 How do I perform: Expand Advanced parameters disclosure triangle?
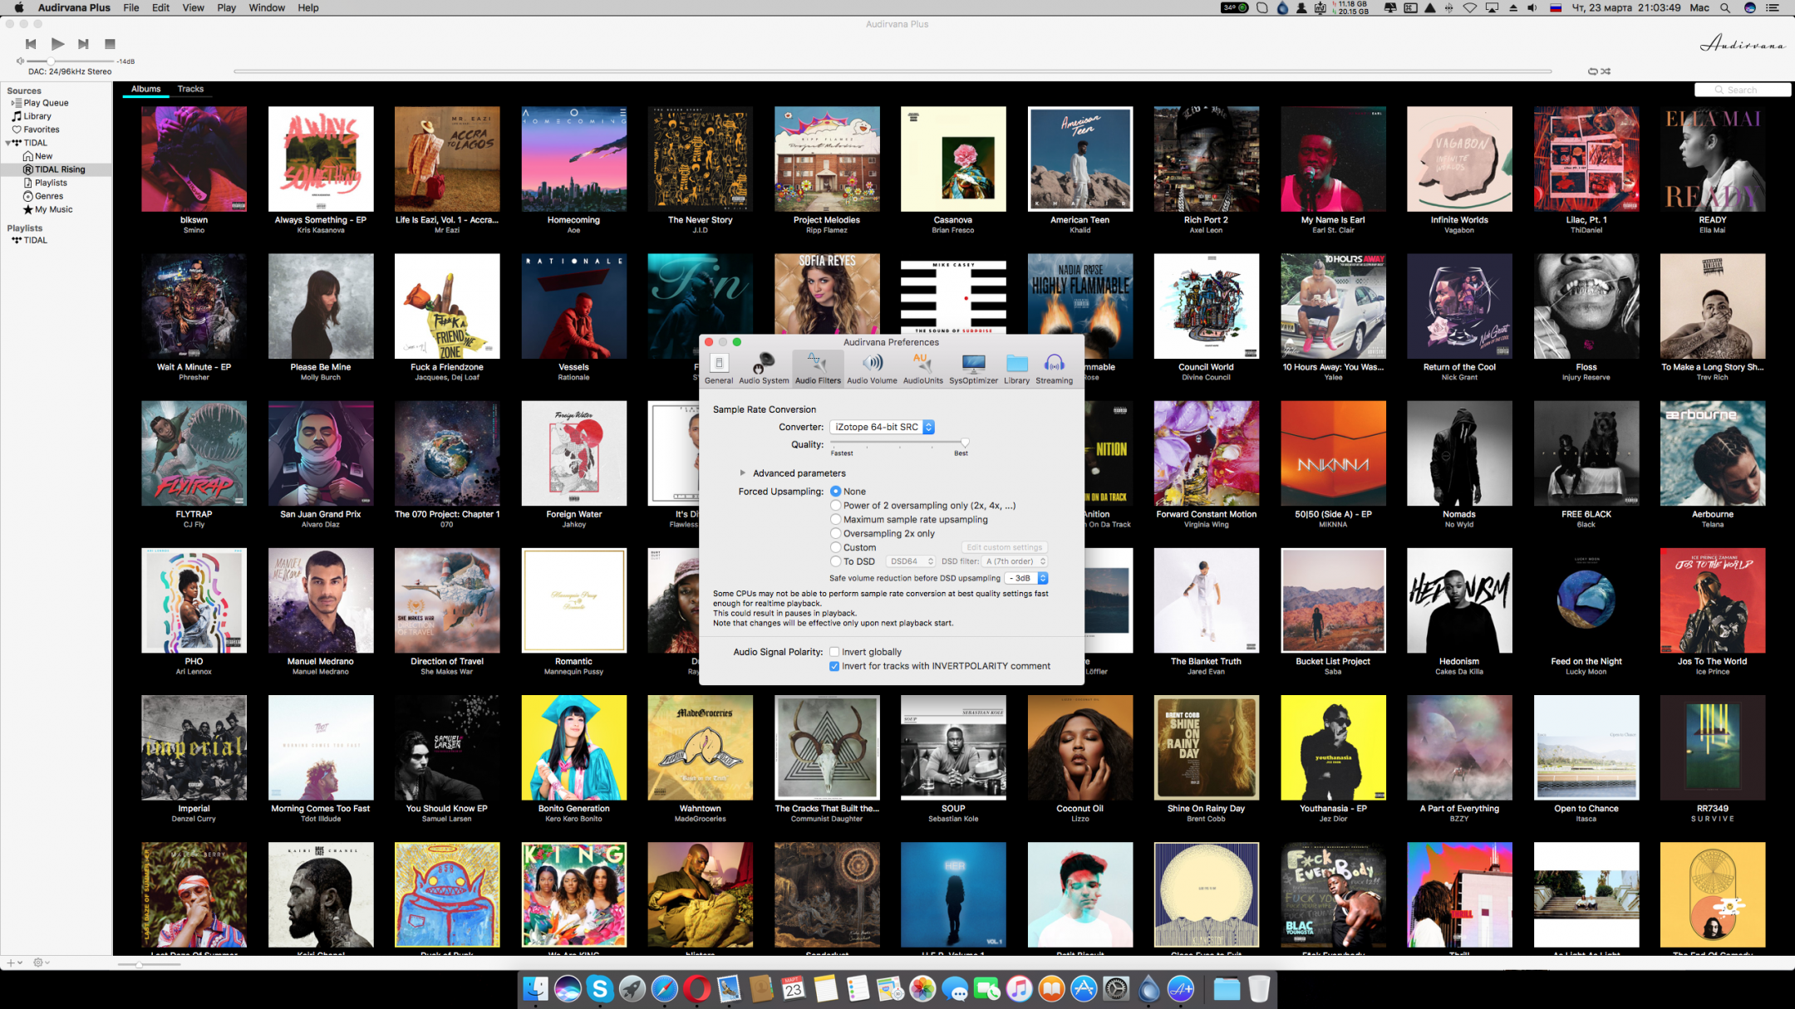tap(742, 473)
